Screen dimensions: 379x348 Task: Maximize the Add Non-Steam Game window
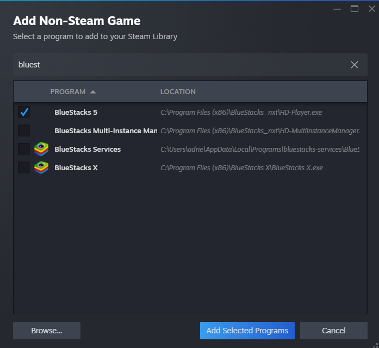355,8
